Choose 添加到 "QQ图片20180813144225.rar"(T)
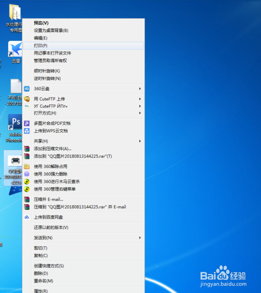 [83, 156]
